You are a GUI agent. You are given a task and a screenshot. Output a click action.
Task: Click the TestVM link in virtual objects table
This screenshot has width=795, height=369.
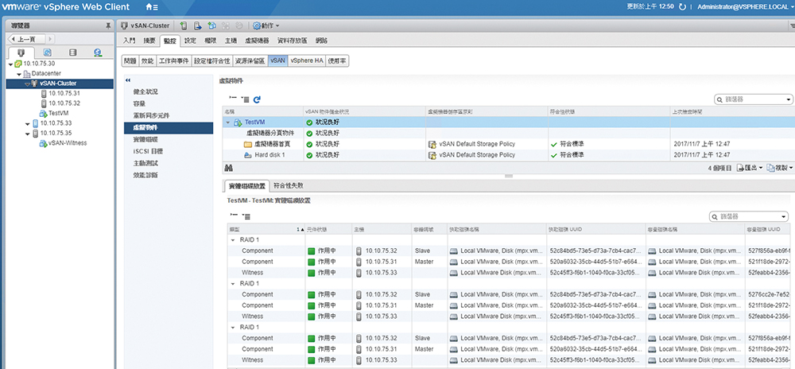[254, 122]
